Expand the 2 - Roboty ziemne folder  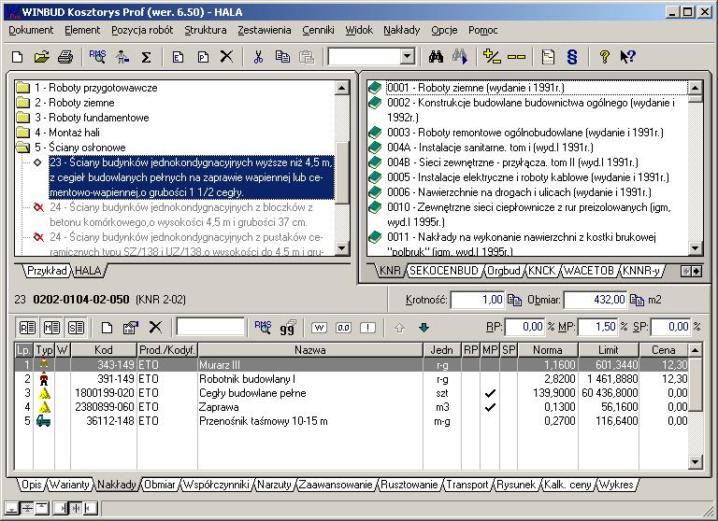coord(22,103)
